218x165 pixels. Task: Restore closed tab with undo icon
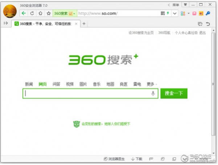pyautogui.click(x=208, y=24)
